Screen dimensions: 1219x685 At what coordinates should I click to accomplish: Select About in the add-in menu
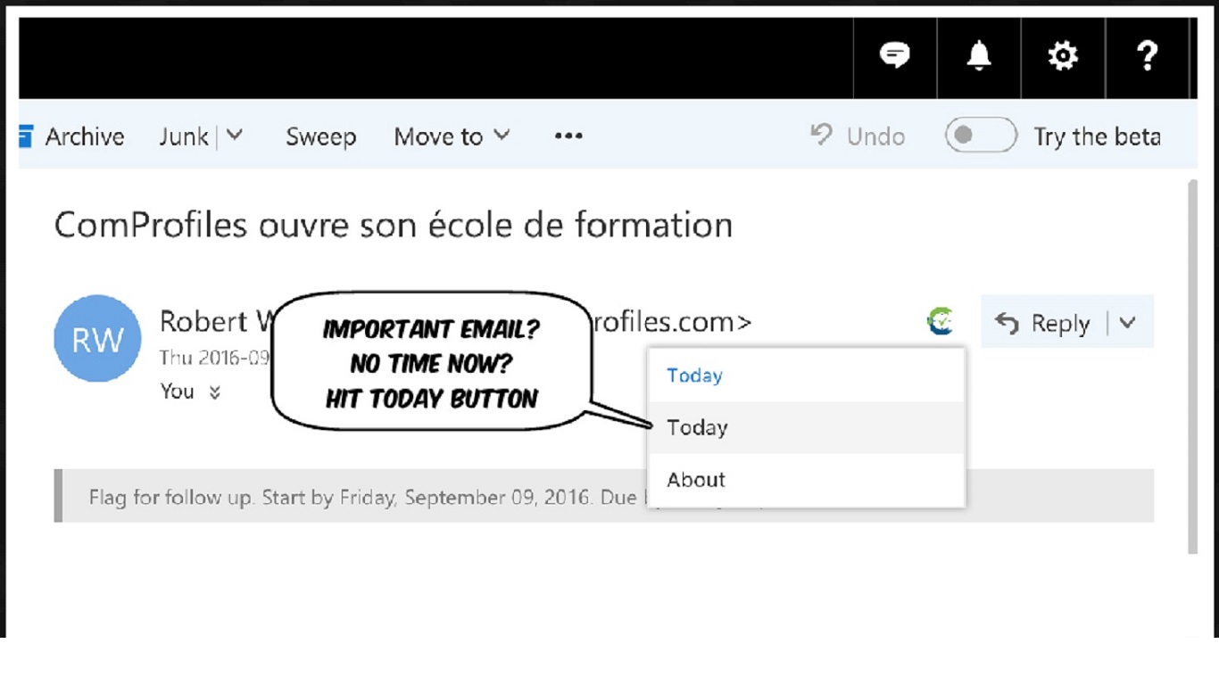pos(696,480)
